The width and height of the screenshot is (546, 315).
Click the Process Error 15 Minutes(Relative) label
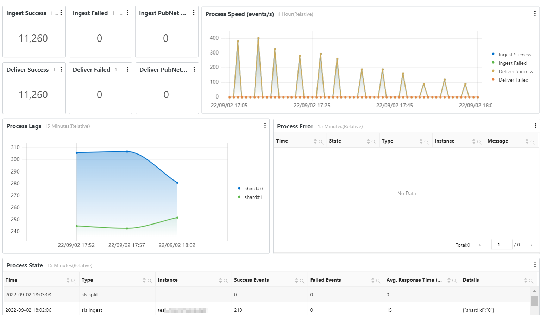tap(340, 126)
